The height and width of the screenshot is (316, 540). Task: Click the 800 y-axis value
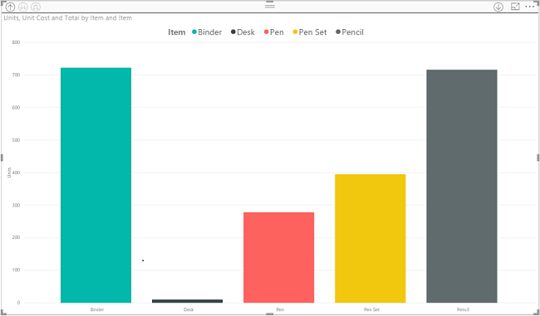pyautogui.click(x=16, y=42)
